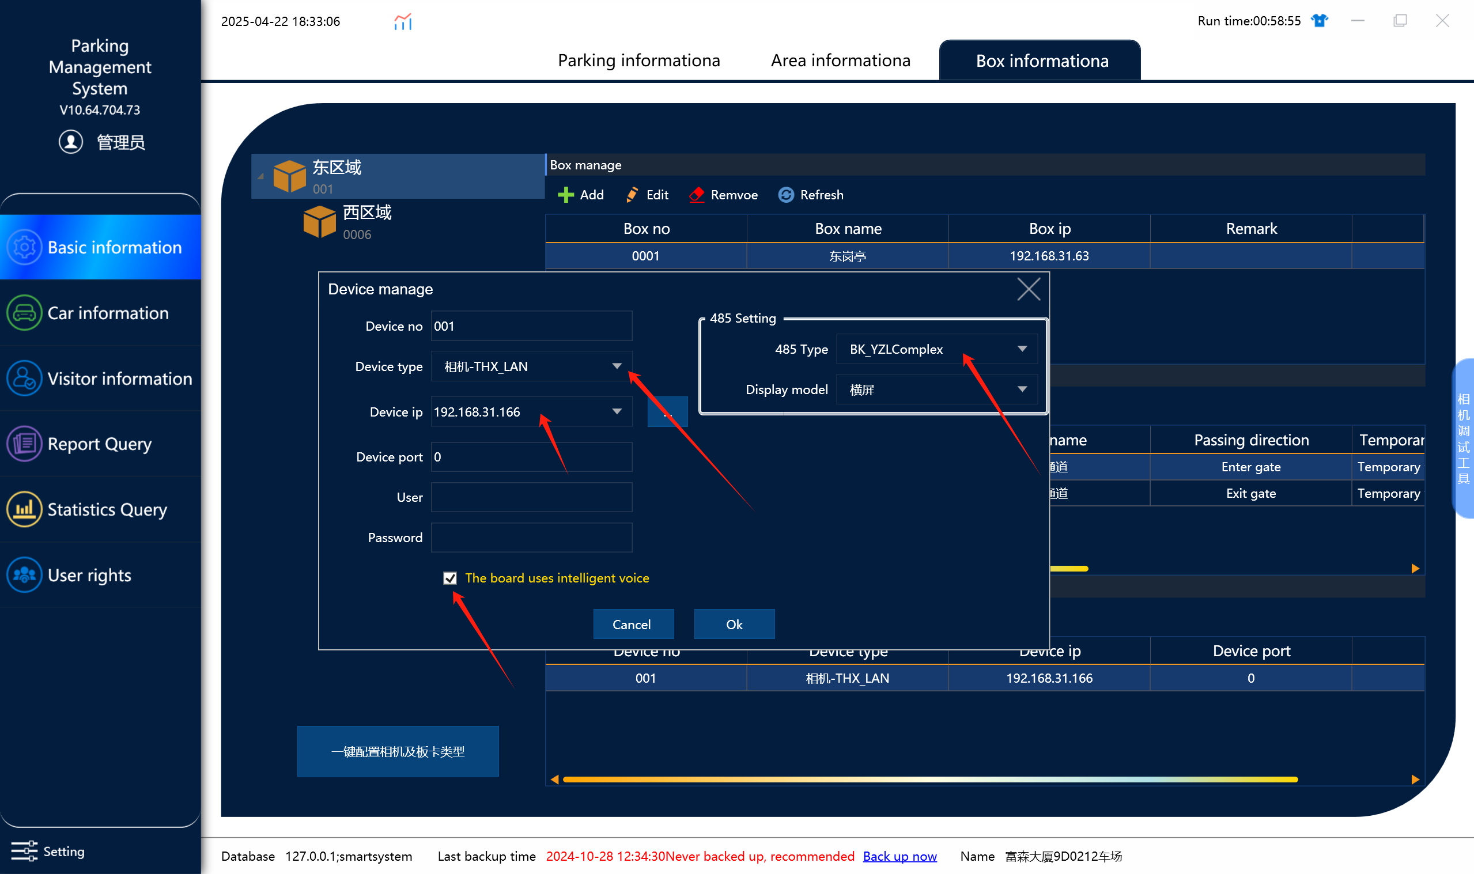Open the Device type dropdown
Image resolution: width=1474 pixels, height=874 pixels.
[531, 366]
